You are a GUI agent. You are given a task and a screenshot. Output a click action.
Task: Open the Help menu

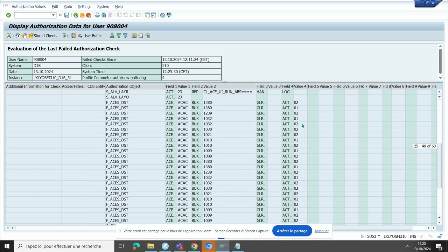coord(119,7)
